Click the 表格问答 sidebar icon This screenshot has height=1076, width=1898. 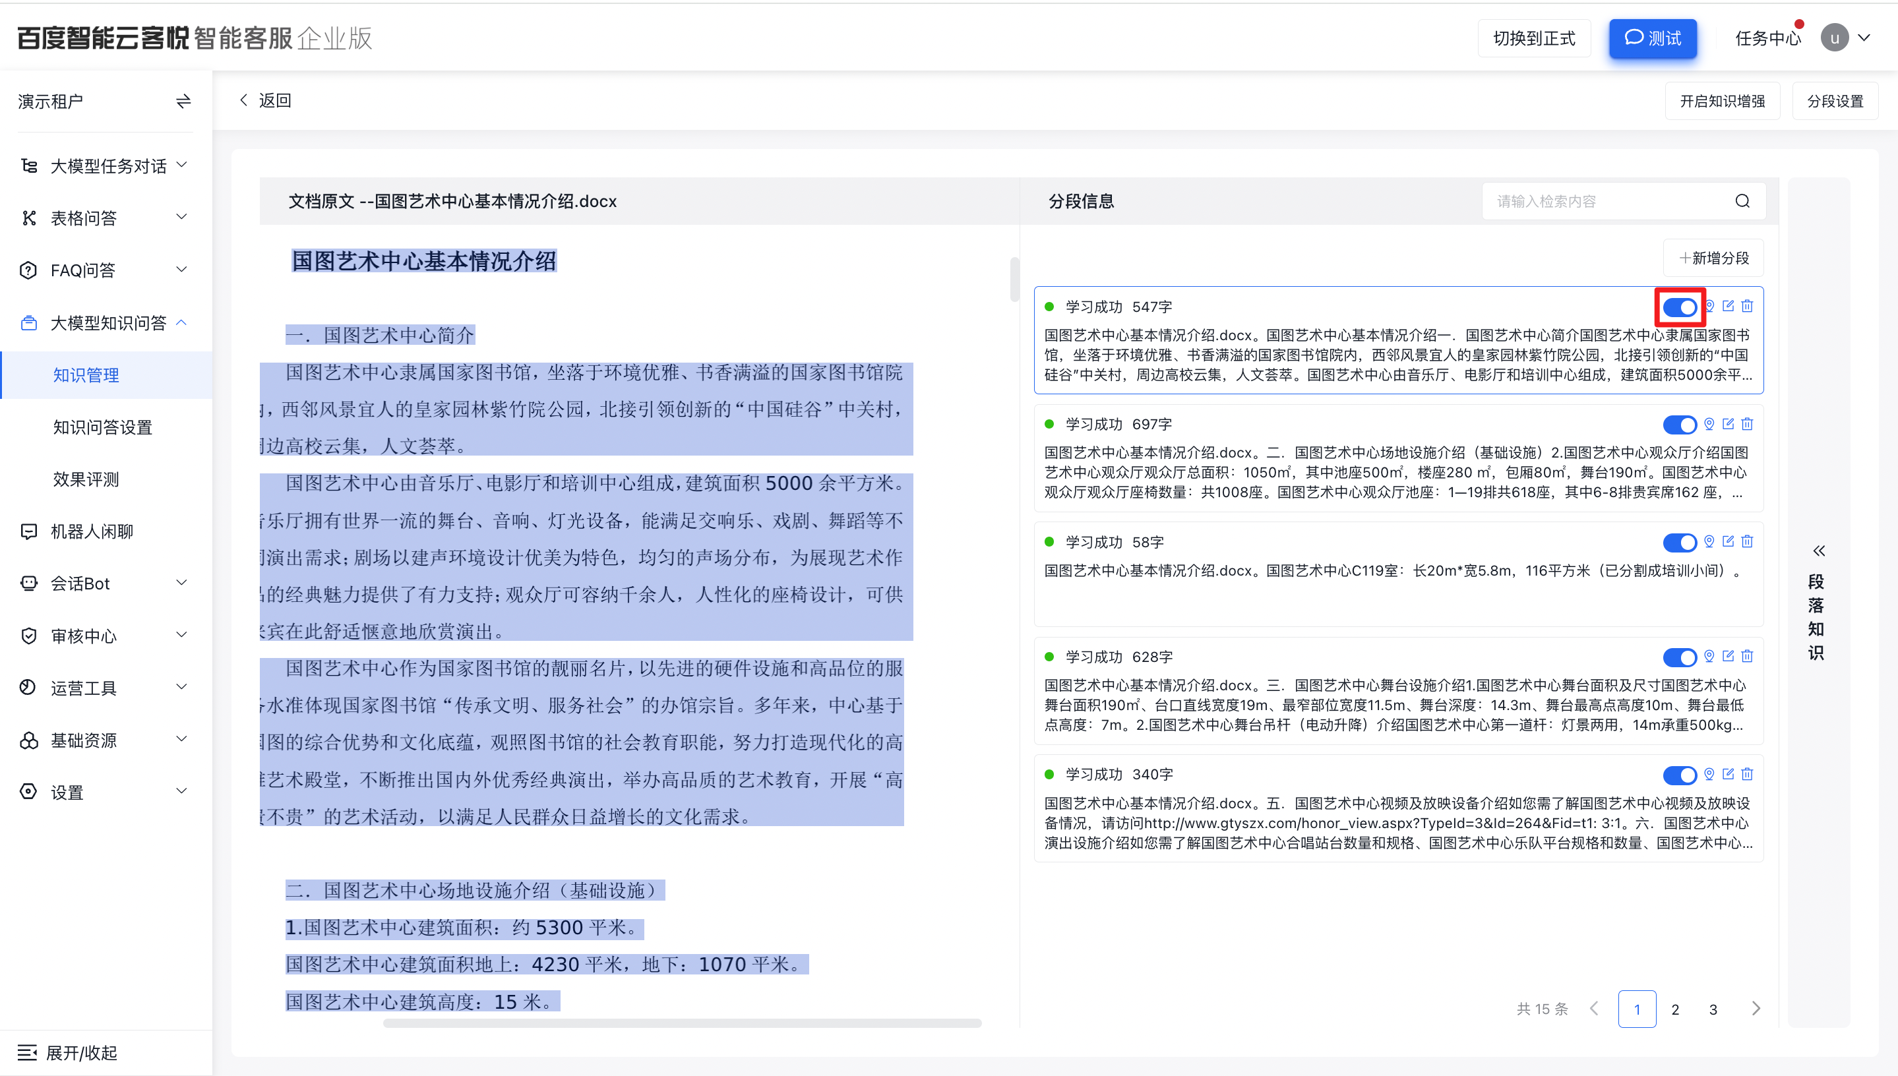[29, 218]
